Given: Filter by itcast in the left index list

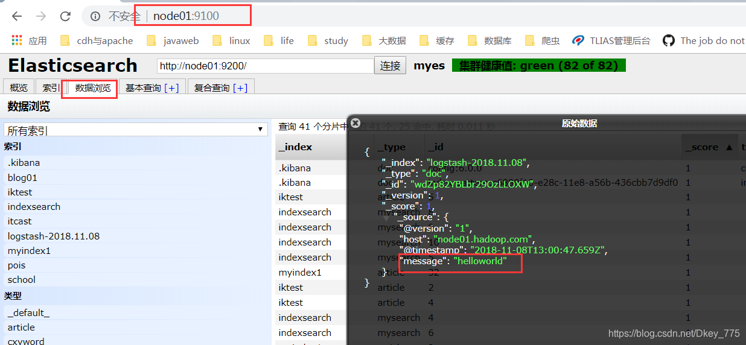Looking at the screenshot, I should 136,221.
